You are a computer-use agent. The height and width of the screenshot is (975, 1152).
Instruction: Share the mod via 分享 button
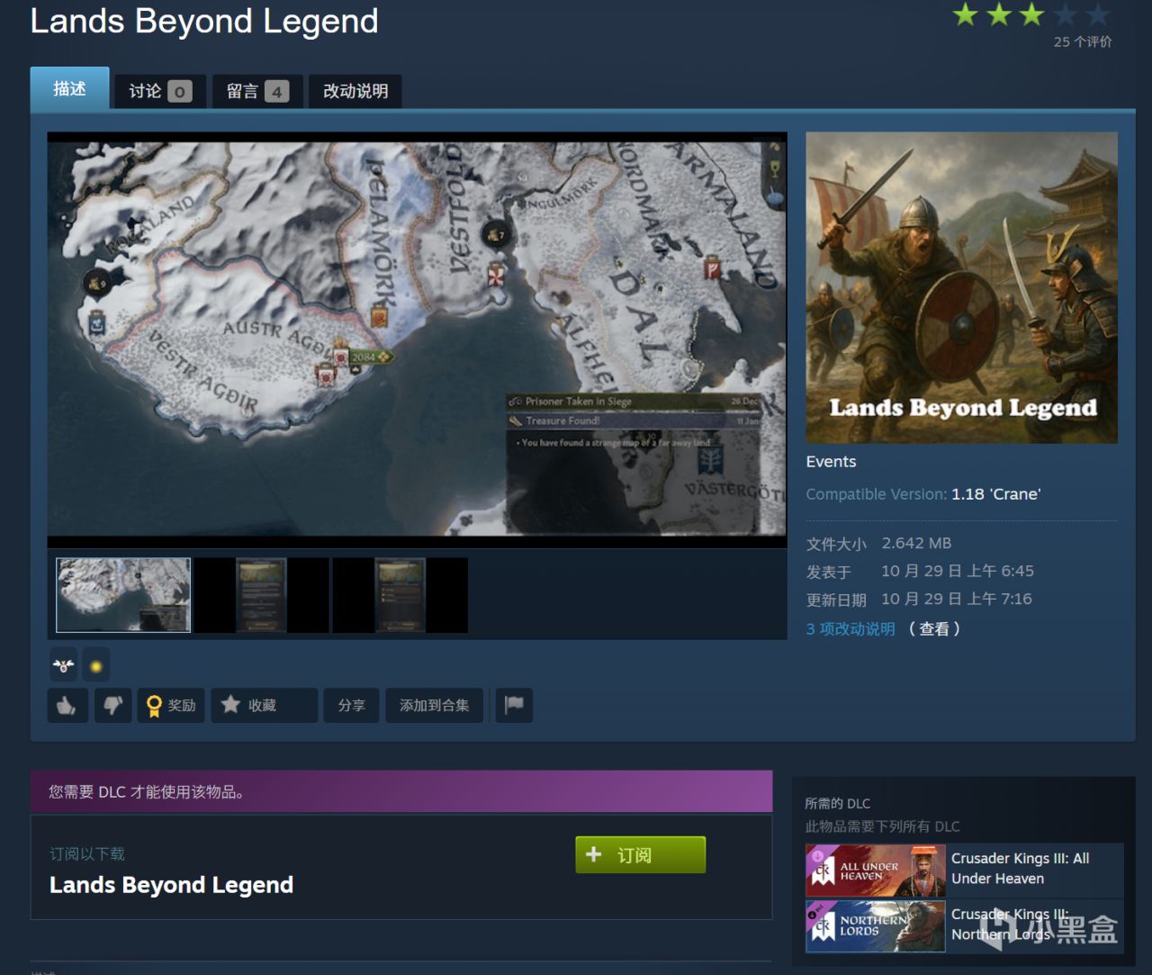click(352, 706)
